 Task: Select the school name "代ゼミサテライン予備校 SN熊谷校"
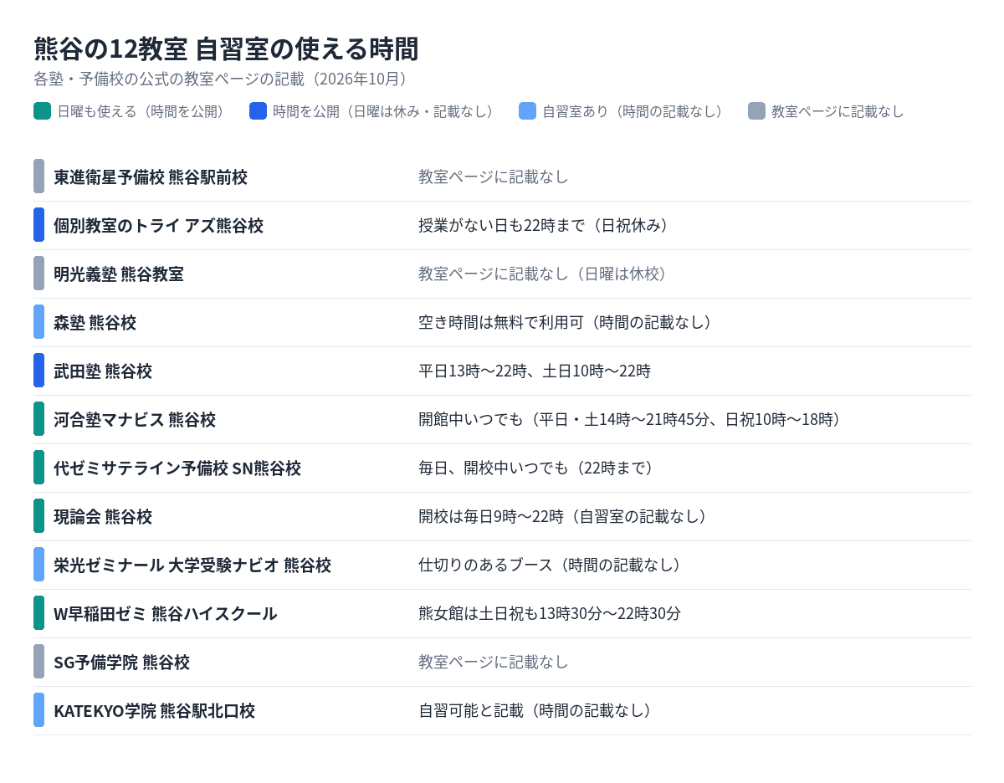coord(177,468)
